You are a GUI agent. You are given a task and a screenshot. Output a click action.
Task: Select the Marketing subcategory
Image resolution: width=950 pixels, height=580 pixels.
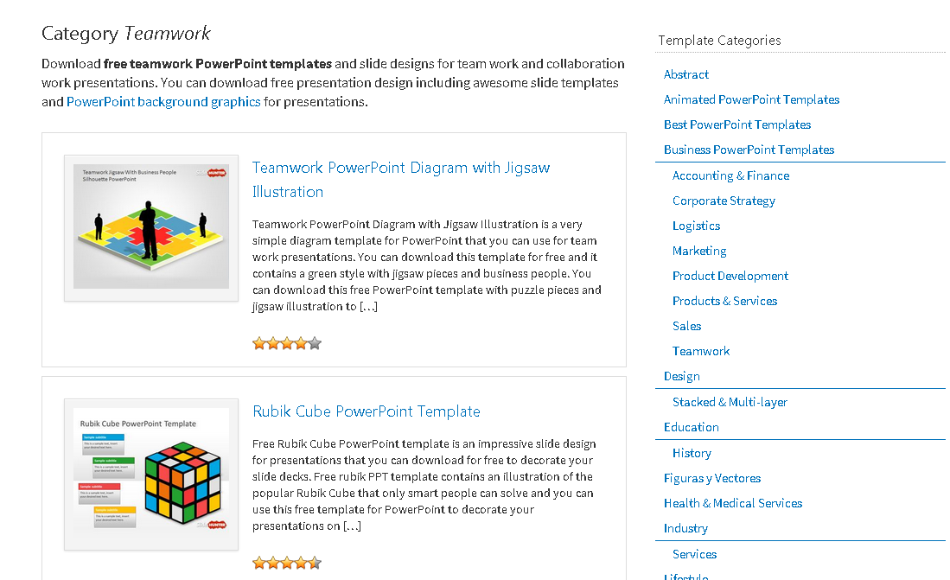coord(699,251)
